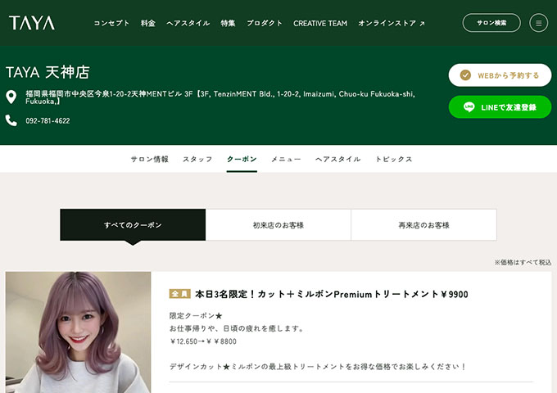
Task: Click the salon address text
Action: [220, 97]
